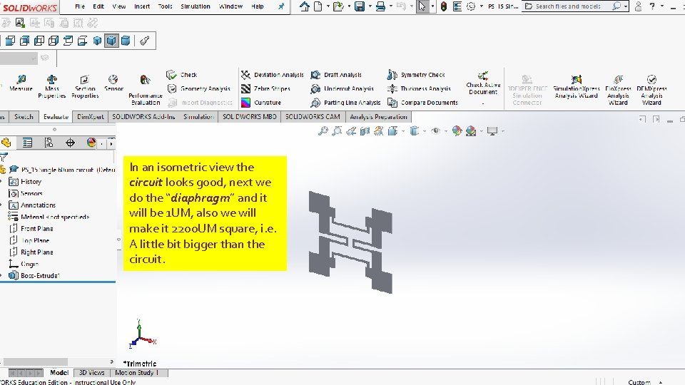The height and width of the screenshot is (385, 685).
Task: Run Symmetry Check
Action: click(416, 75)
